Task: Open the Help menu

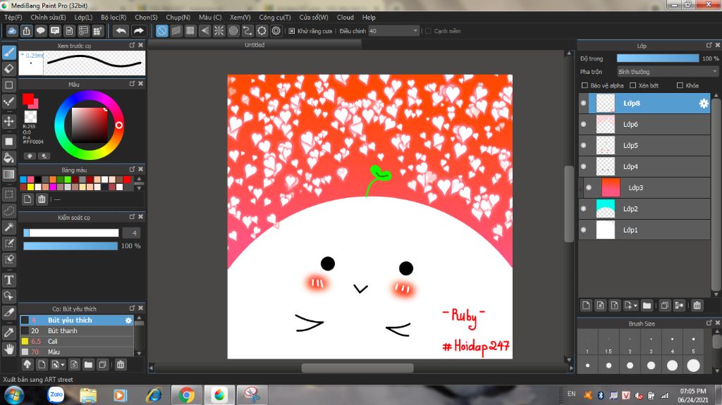Action: 368,17
